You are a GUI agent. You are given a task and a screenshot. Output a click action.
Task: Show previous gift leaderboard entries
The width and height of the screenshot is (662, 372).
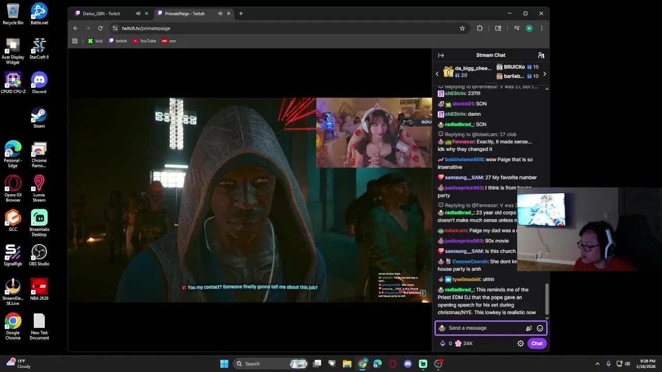[437, 74]
